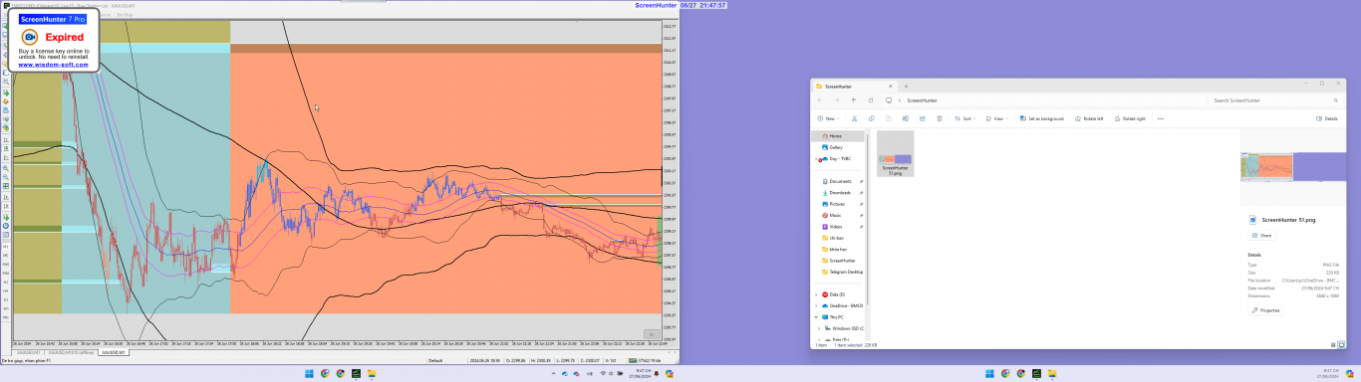Toggle the Details pane button
Image resolution: width=1361 pixels, height=382 pixels.
(1327, 118)
